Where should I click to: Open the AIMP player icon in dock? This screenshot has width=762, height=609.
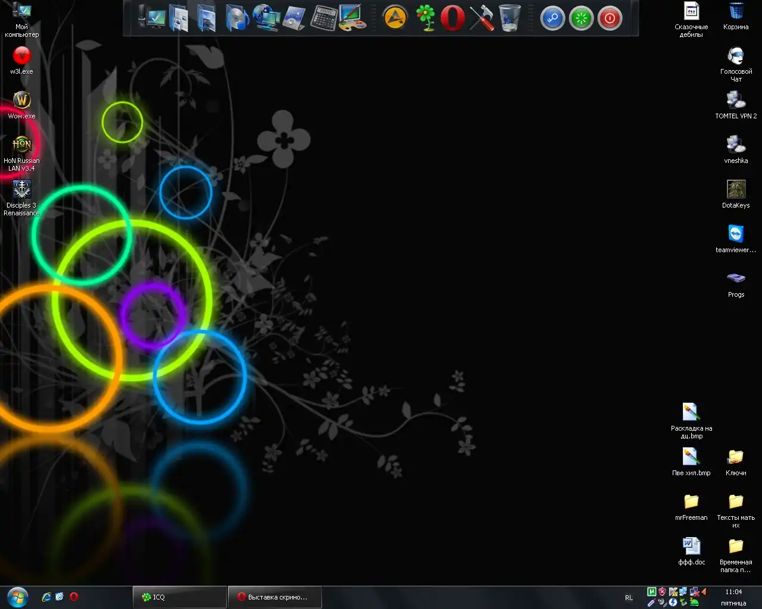coord(395,18)
